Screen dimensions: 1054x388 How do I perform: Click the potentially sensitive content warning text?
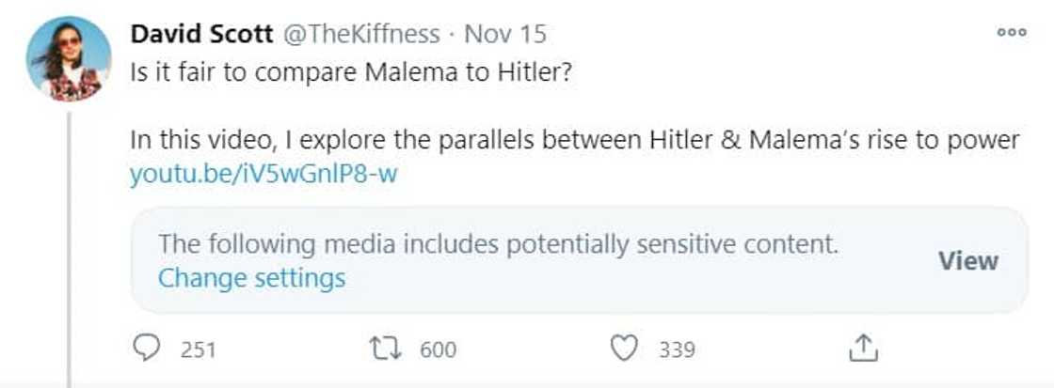pyautogui.click(x=498, y=244)
